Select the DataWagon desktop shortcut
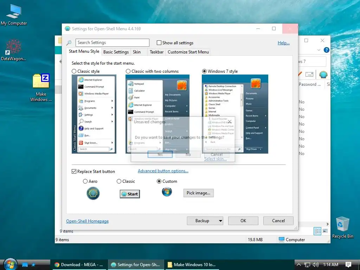 coord(13,50)
